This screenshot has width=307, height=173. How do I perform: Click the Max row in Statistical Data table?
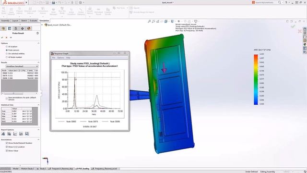17,116
